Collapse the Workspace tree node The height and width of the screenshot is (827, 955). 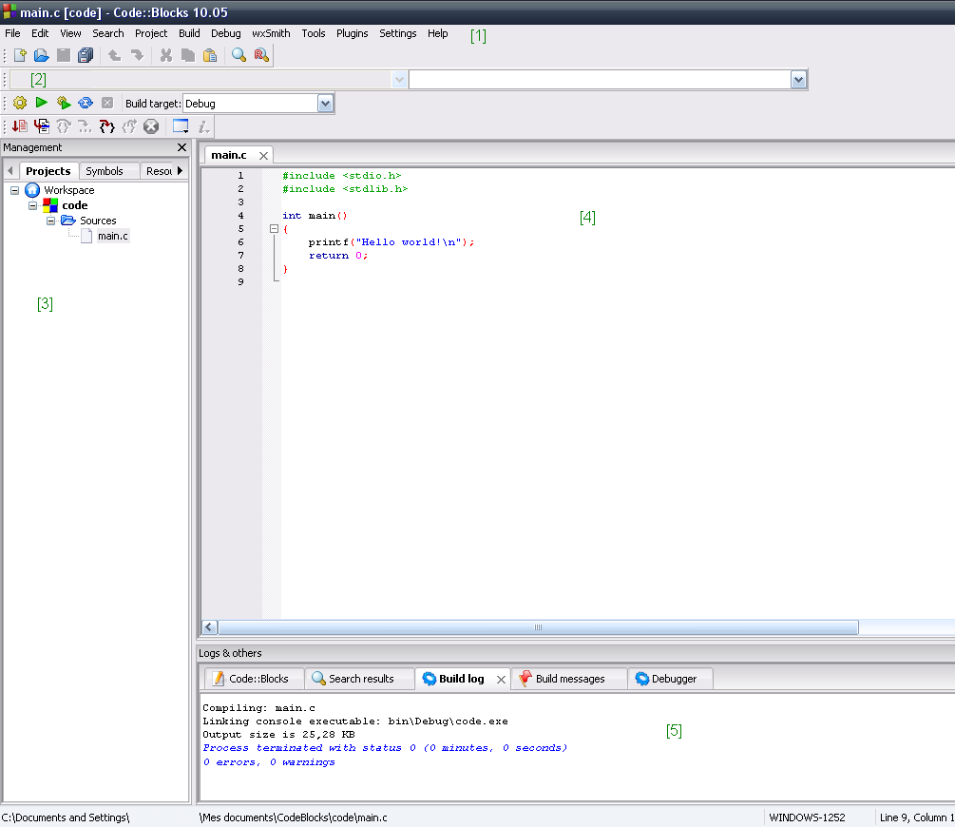point(14,190)
